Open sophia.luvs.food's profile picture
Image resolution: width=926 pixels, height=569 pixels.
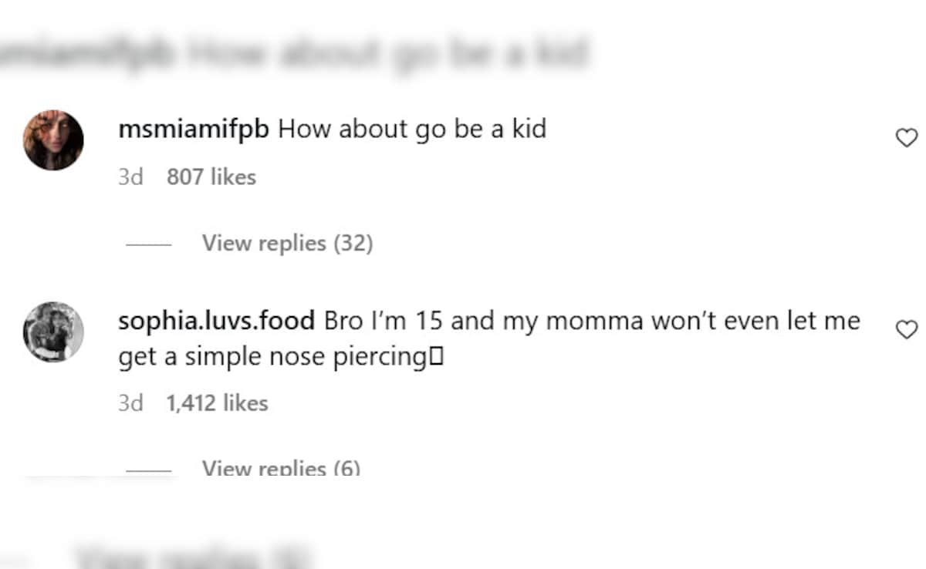pyautogui.click(x=53, y=332)
